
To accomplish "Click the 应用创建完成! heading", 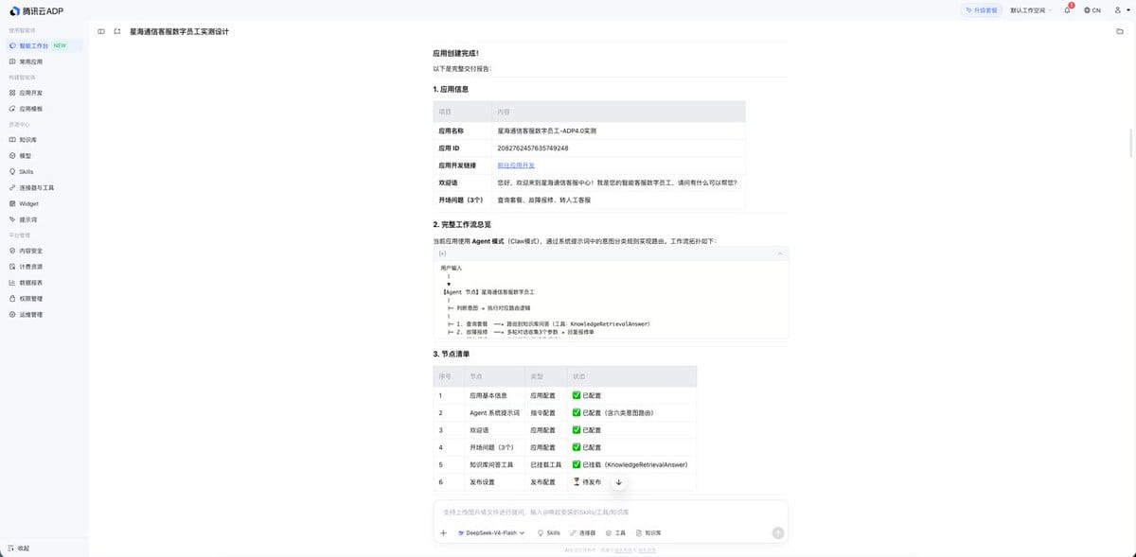I will tap(455, 54).
